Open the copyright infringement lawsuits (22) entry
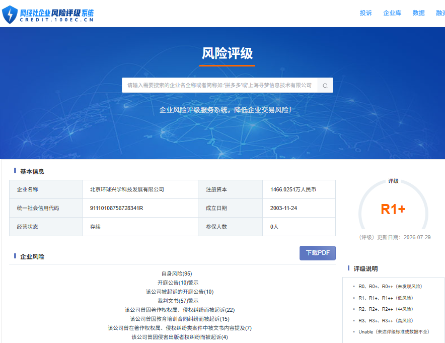445x343 pixels. tap(180, 310)
